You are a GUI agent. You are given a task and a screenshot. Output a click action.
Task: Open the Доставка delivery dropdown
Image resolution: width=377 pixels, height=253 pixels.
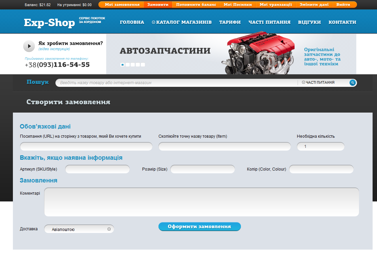point(79,229)
